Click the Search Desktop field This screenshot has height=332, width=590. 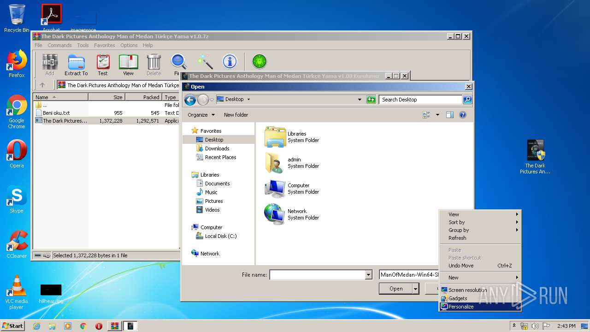421,99
